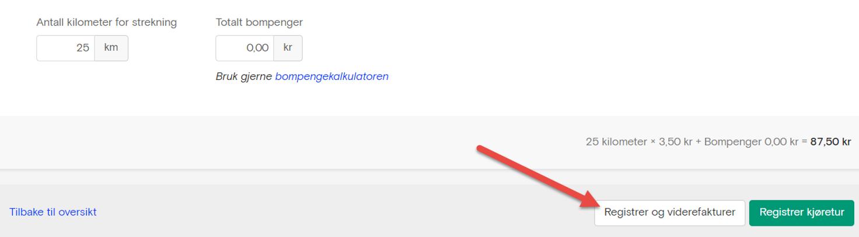Open the bompengekalkulatoren link
859x237 pixels.
click(331, 76)
